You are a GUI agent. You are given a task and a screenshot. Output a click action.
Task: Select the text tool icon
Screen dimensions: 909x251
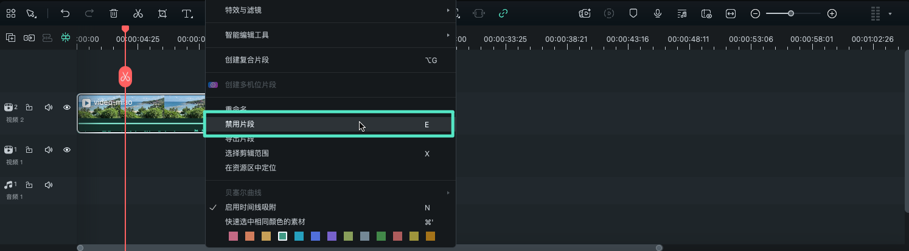pyautogui.click(x=187, y=13)
